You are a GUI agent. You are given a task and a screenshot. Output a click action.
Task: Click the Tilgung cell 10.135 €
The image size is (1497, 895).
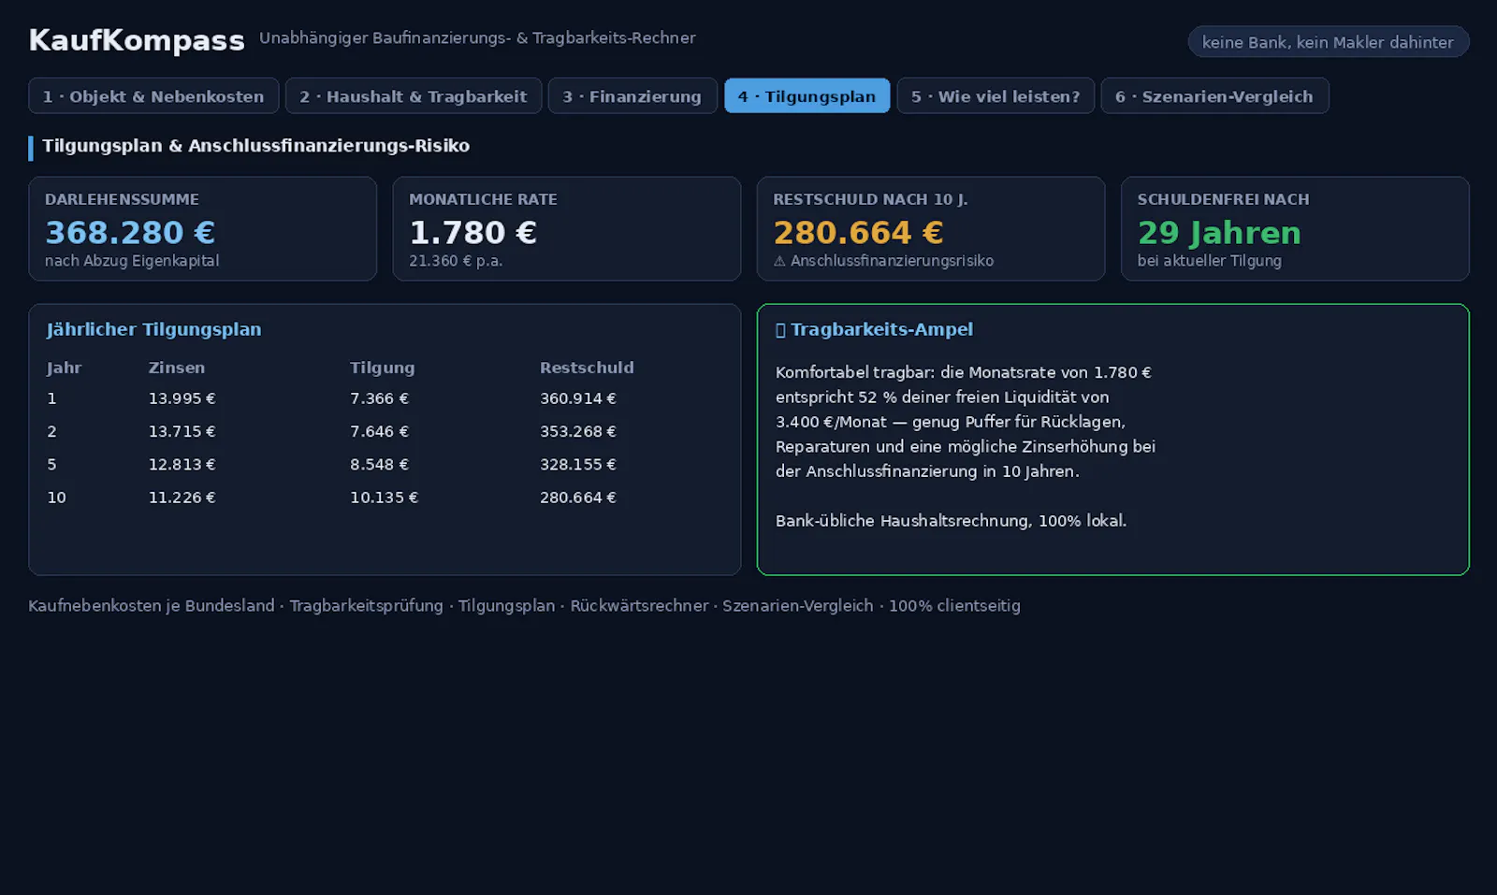[384, 498]
